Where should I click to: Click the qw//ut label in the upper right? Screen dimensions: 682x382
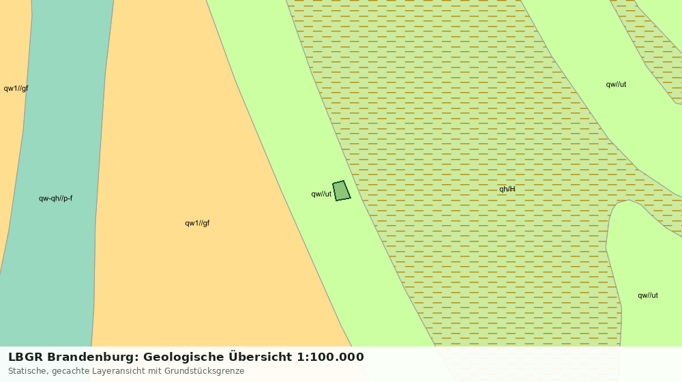[x=616, y=85]
